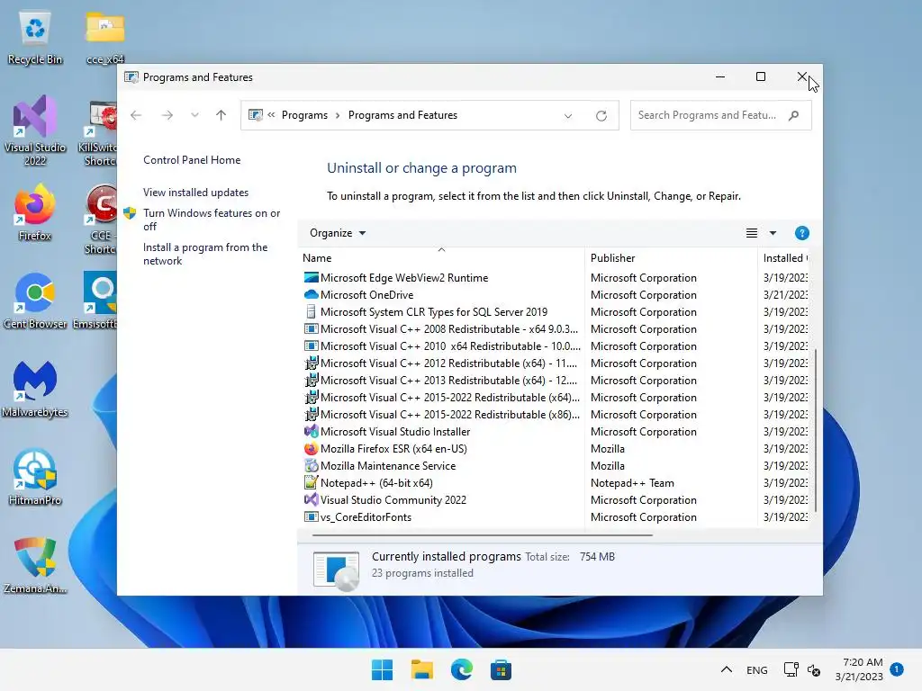The image size is (922, 691).
Task: Sort by the Name column header
Action: [x=441, y=258]
